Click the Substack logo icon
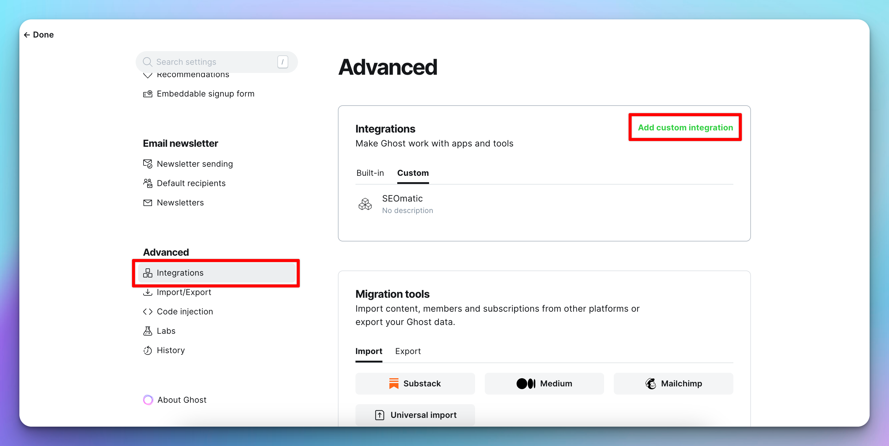 point(394,384)
